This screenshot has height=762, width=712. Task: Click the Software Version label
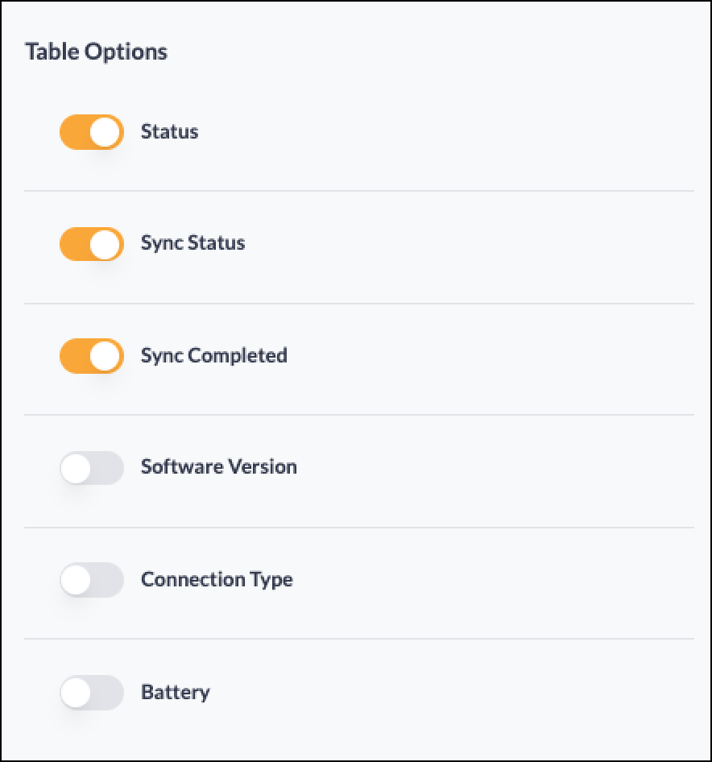(x=219, y=467)
